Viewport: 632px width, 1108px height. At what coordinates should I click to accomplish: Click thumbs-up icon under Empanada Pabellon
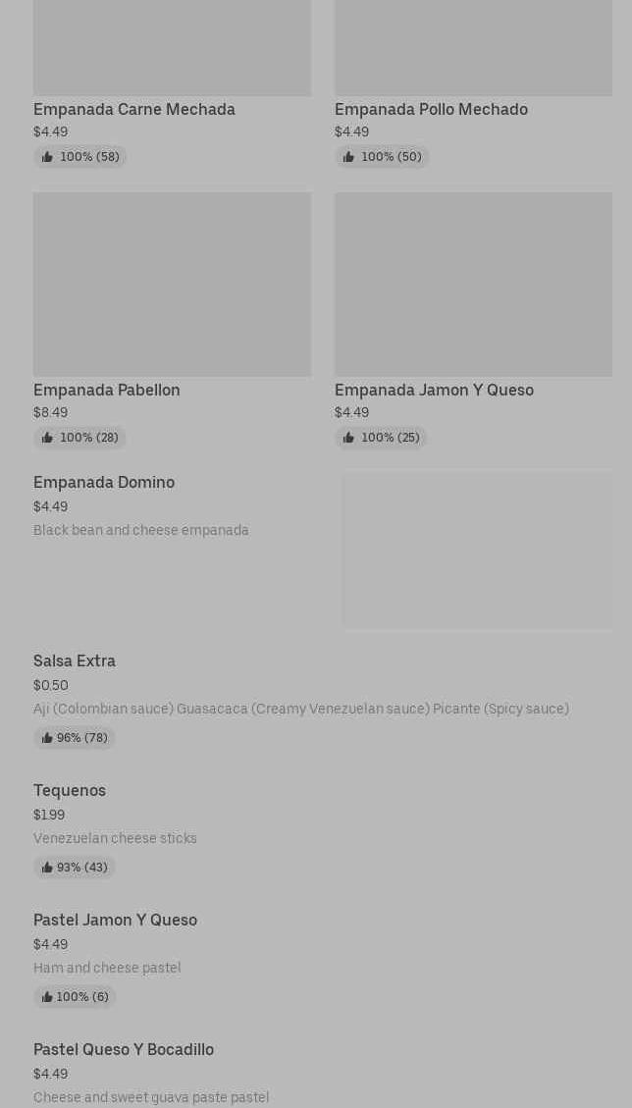coord(47,438)
